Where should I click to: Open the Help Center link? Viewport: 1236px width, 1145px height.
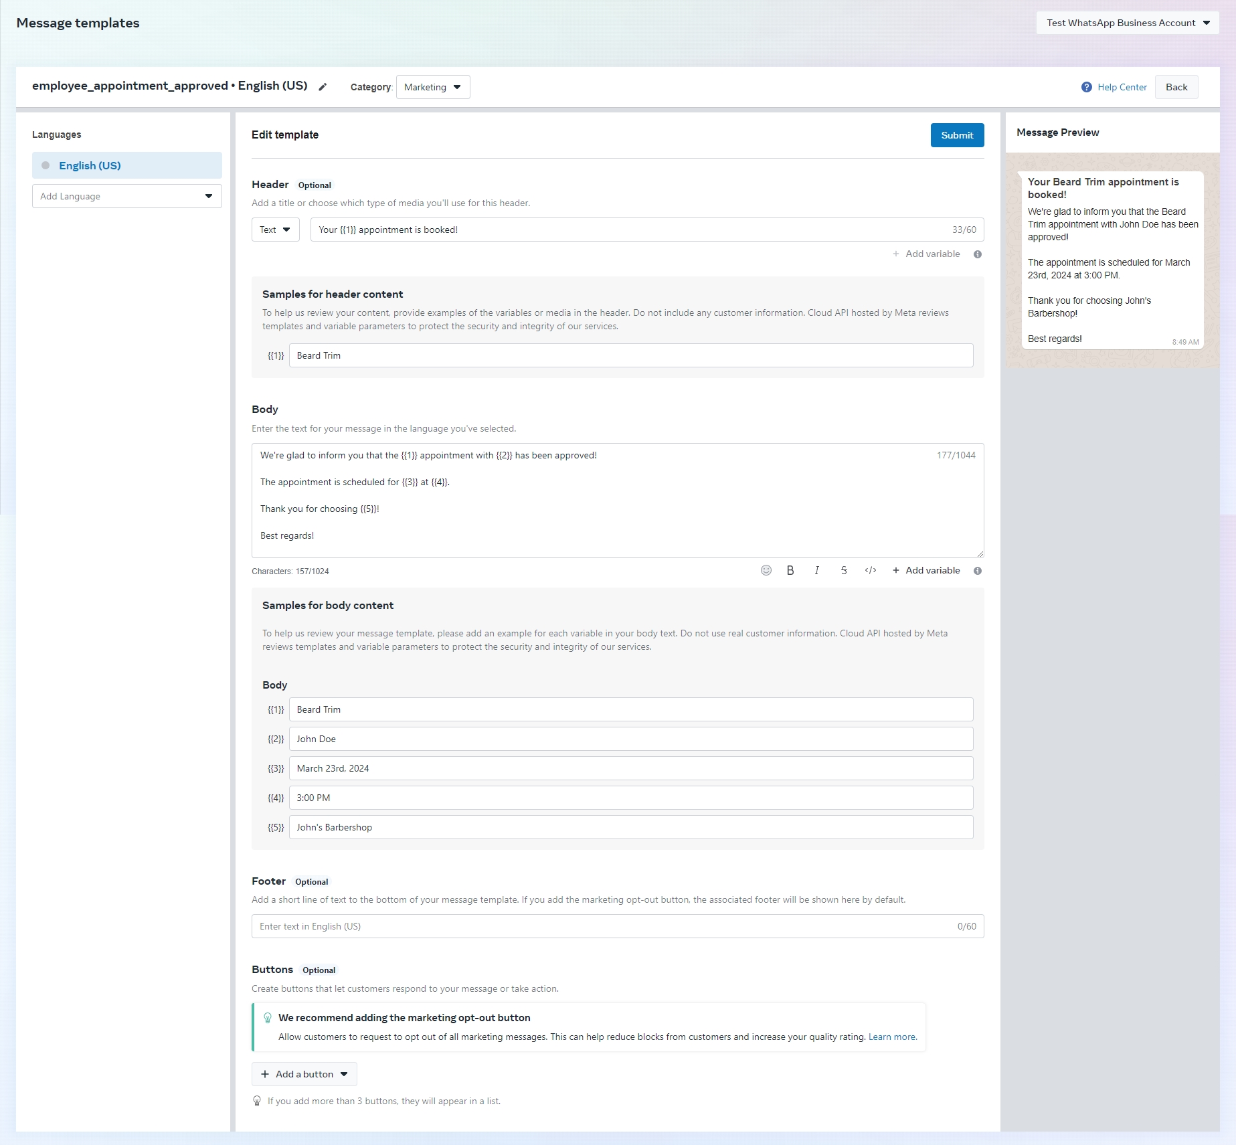[1122, 87]
